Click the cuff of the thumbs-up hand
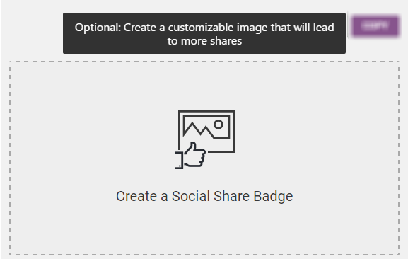 coord(179,160)
